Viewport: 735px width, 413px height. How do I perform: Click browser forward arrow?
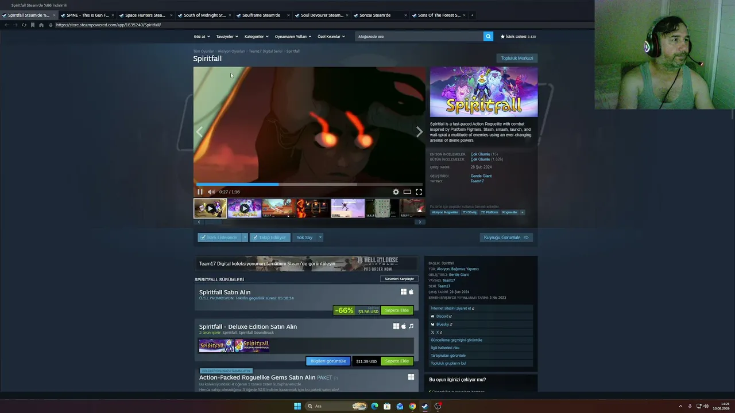click(16, 25)
